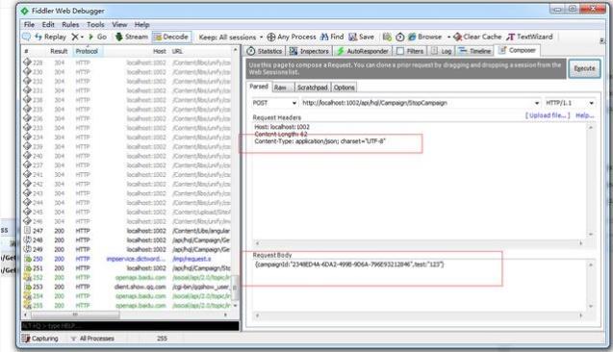The image size is (613, 352).
Task: Open the File menu
Action: 29,24
